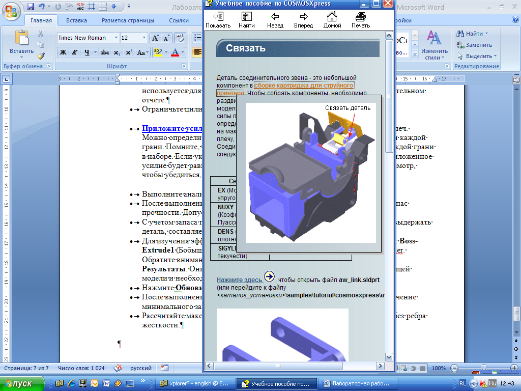
Task: Click the spelling ABC icon in Quick Access
Action: coord(80,6)
